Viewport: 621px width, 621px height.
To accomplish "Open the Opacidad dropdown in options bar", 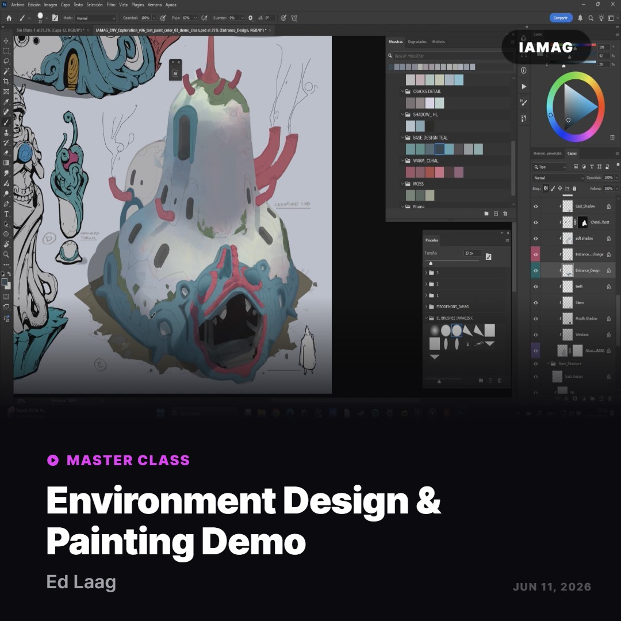I will (x=154, y=18).
